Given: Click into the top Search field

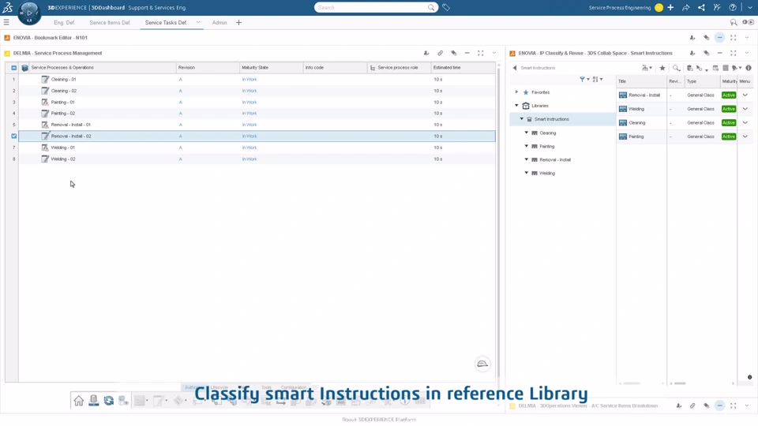Looking at the screenshot, I should click(372, 8).
